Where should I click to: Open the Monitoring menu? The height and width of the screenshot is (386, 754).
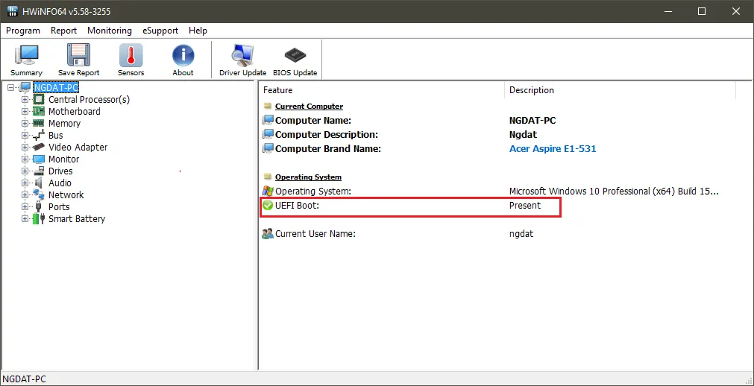point(109,31)
